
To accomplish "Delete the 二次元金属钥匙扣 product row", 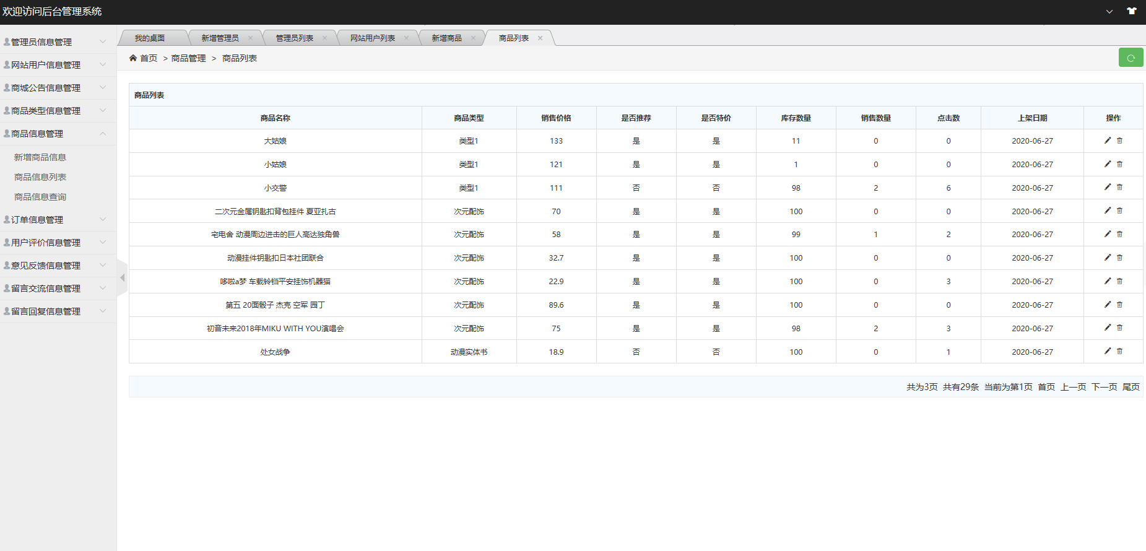I will click(1119, 210).
